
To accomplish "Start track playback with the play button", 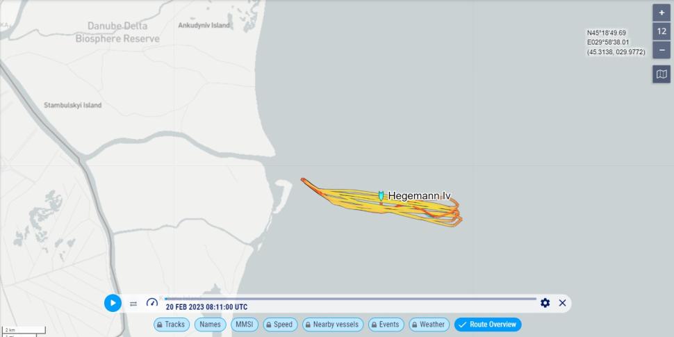I will [113, 303].
